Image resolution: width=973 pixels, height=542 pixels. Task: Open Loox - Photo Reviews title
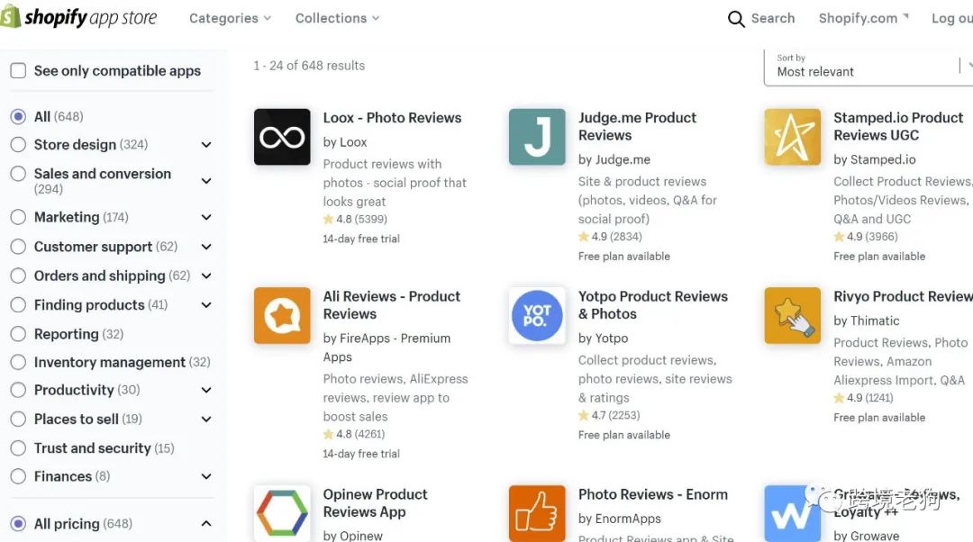tap(392, 118)
